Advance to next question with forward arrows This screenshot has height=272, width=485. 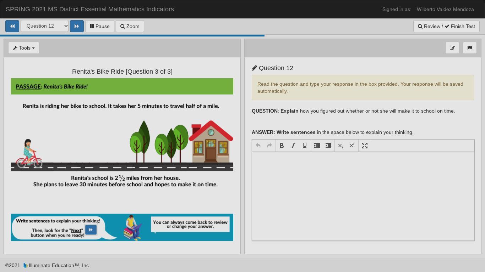(77, 26)
